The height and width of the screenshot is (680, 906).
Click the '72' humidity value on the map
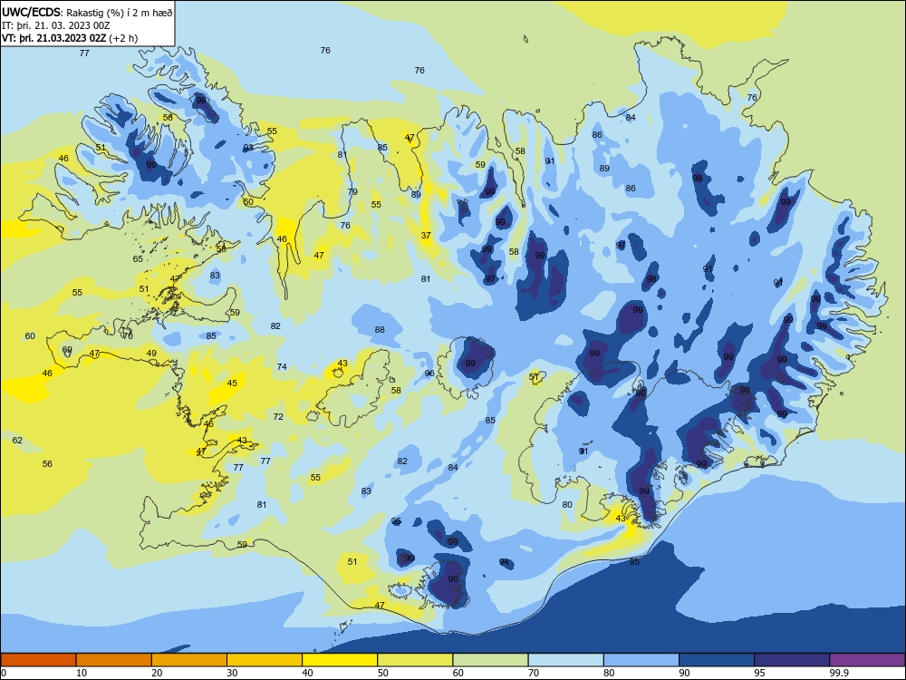click(x=278, y=416)
